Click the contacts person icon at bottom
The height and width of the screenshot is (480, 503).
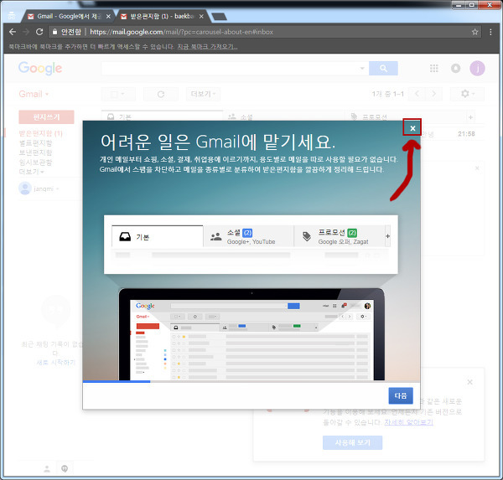tap(47, 469)
